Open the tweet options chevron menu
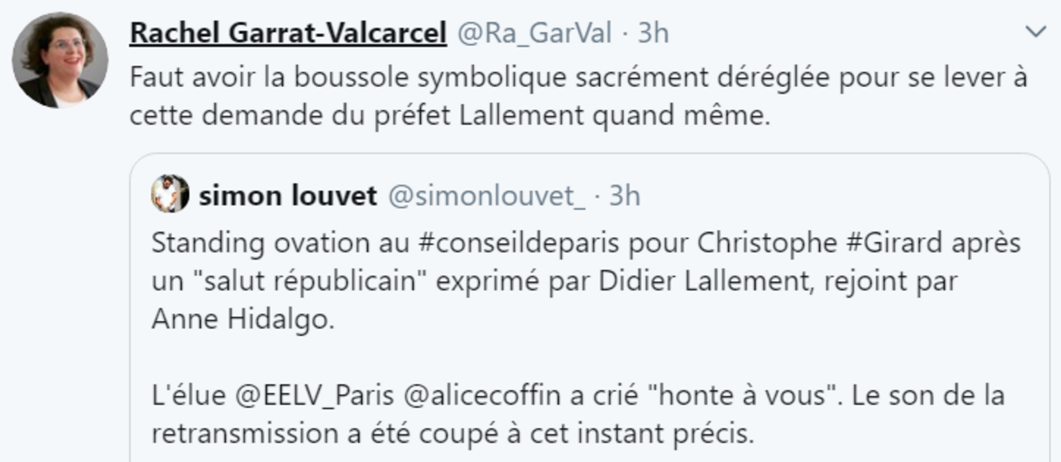 point(1035,32)
